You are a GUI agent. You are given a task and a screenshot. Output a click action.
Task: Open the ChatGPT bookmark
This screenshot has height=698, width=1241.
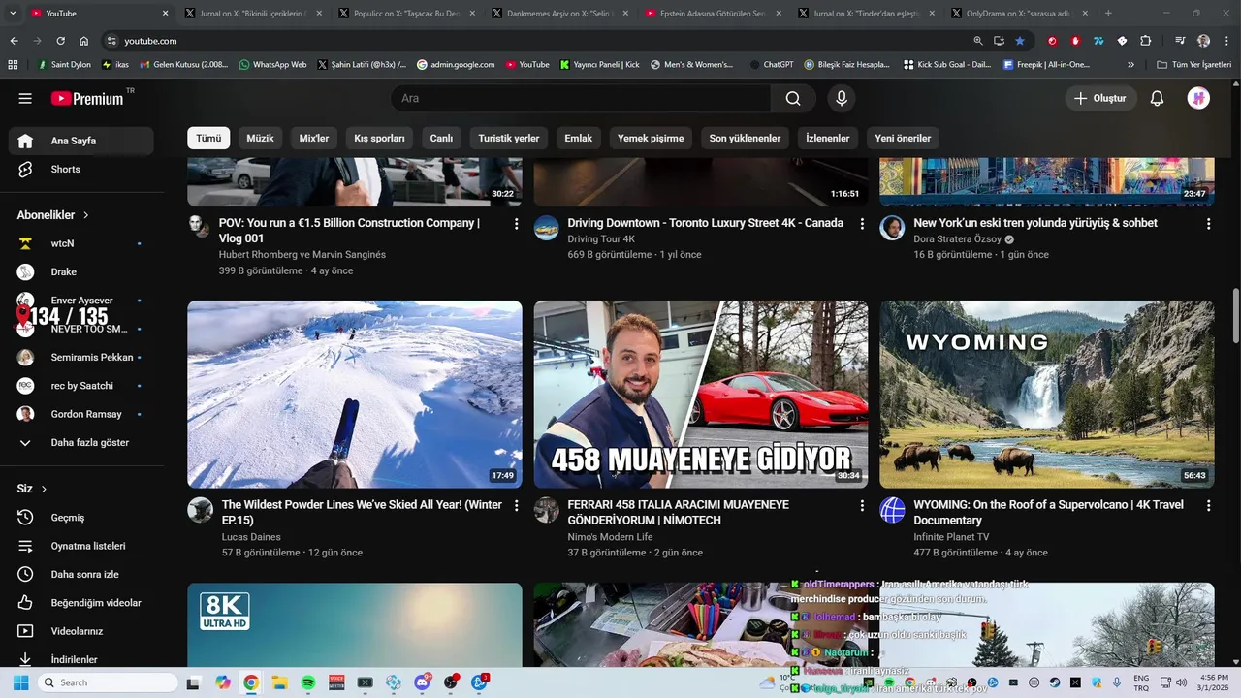click(772, 64)
